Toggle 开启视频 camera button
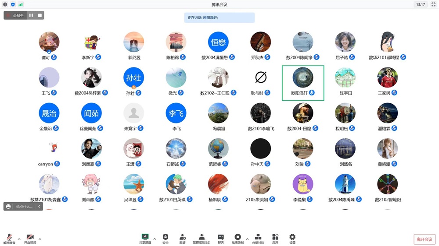The image size is (439, 246). 30,238
